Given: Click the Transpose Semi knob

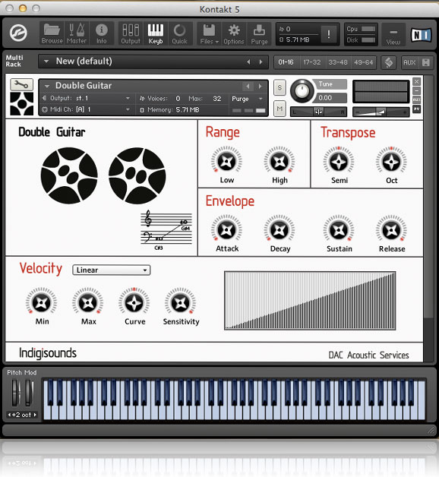Looking at the screenshot, I should [x=339, y=162].
